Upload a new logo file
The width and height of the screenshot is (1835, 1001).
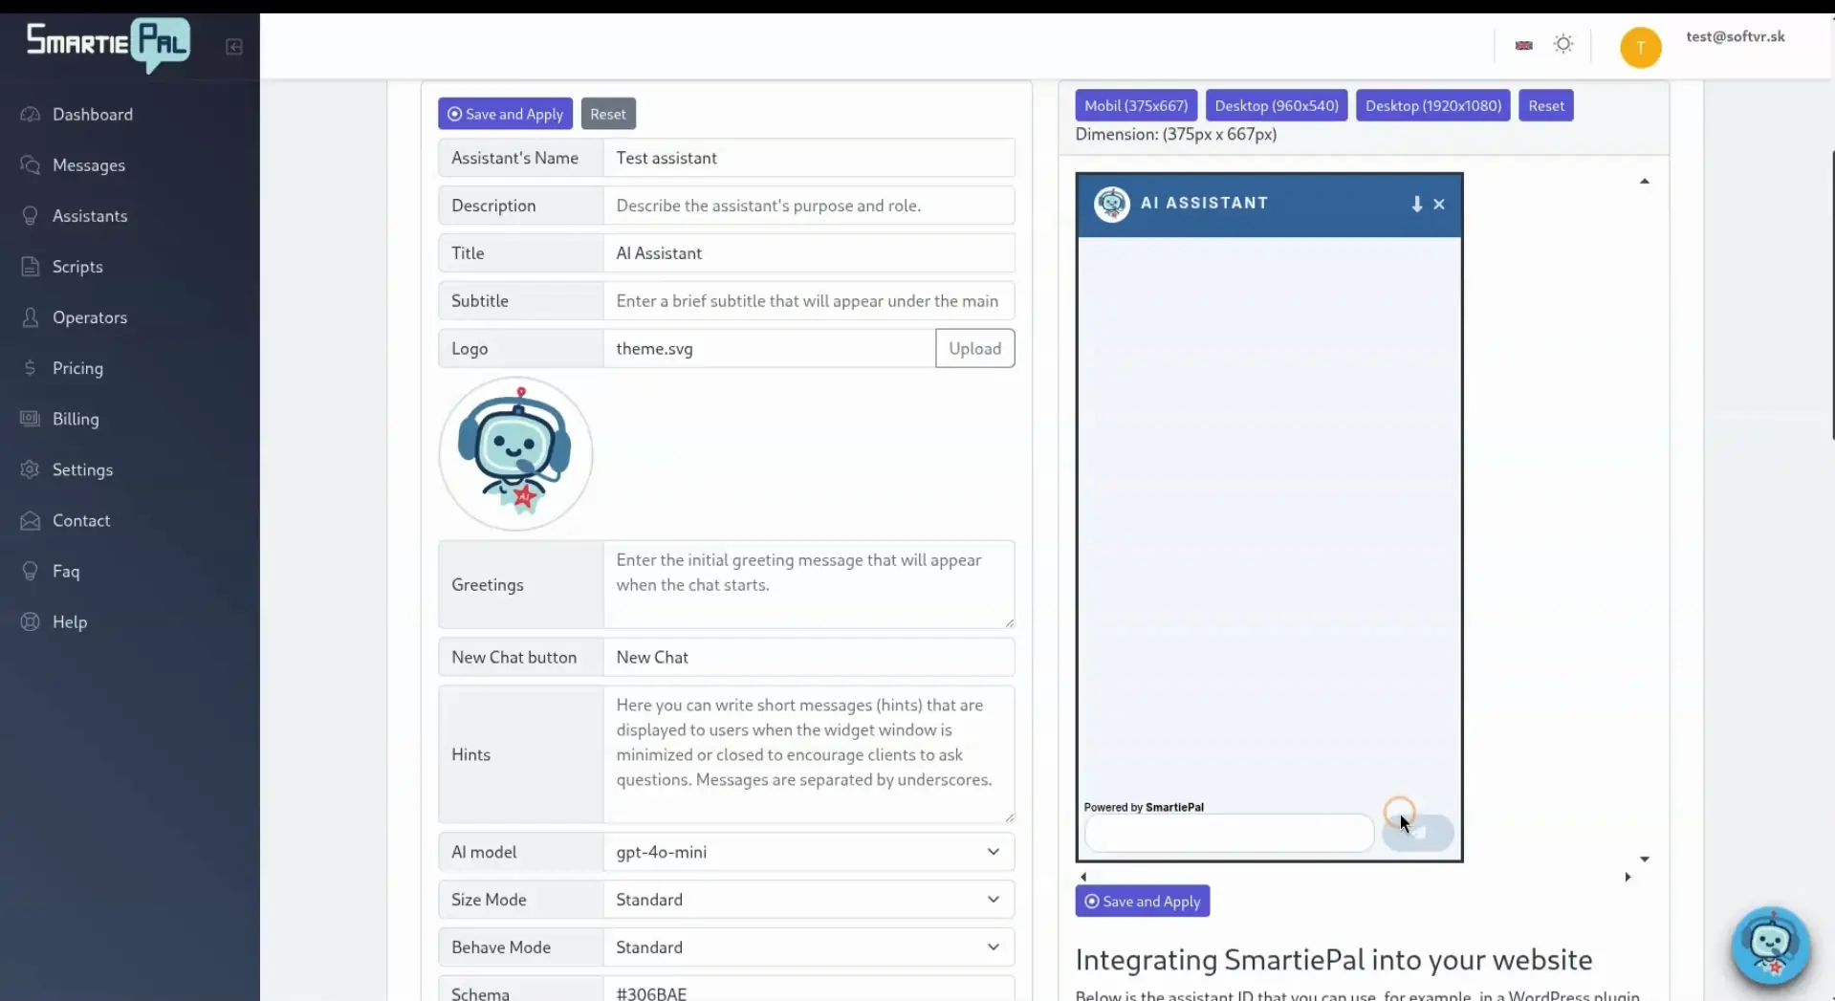point(974,348)
